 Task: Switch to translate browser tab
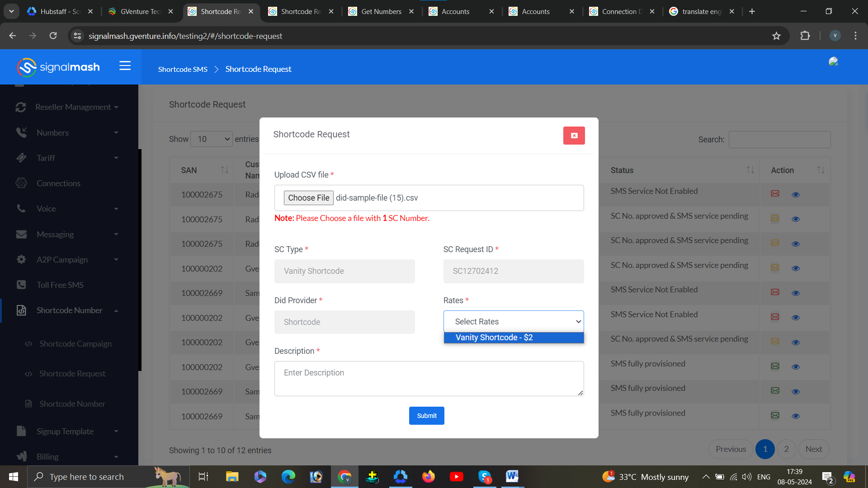pos(702,11)
